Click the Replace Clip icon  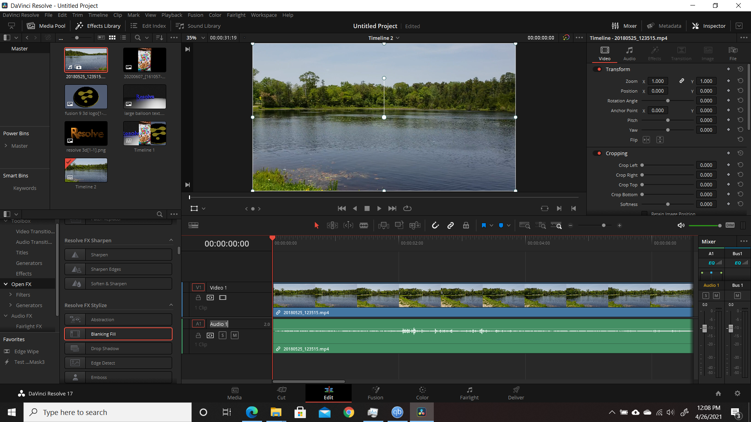(415, 225)
